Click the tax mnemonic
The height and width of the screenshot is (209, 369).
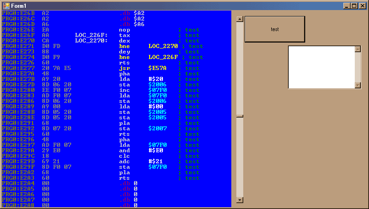coord(124,35)
